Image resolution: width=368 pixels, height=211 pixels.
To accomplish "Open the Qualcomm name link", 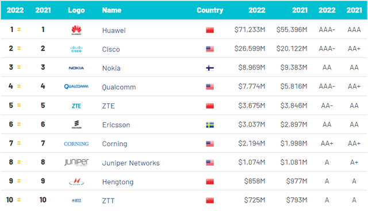I will tap(119, 87).
